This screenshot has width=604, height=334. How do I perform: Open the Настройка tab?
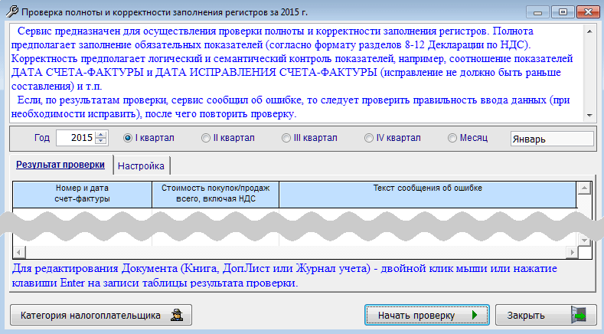pos(141,165)
